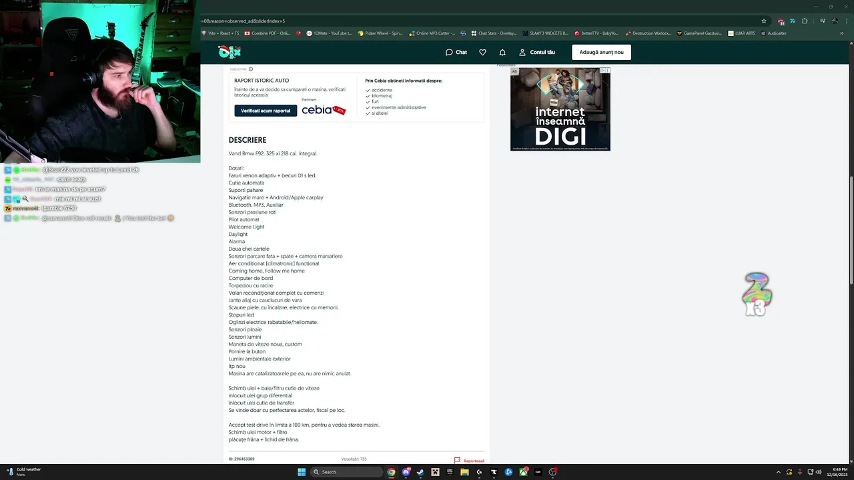Click 'Navigatie mare + Android/Apple carplay' line
854x480 pixels.
click(x=276, y=197)
